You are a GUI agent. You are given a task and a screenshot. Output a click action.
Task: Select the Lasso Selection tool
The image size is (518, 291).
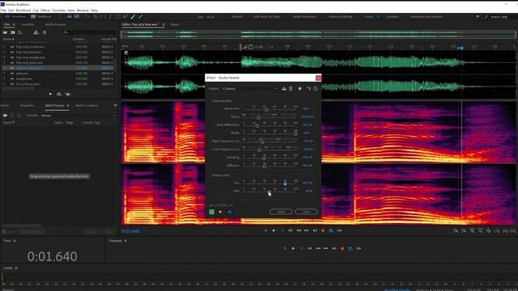[x=125, y=16]
